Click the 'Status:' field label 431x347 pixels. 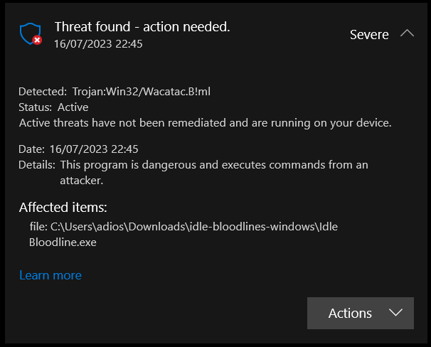(35, 107)
